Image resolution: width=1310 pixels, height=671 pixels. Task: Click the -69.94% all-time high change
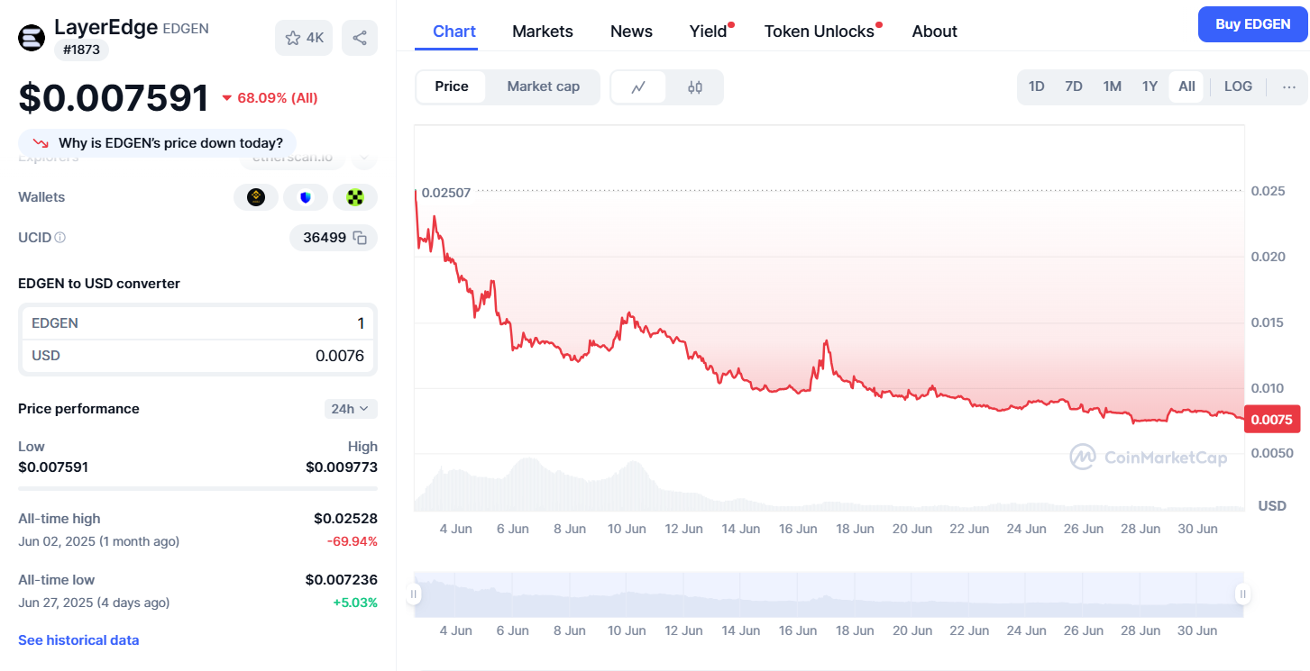(x=352, y=541)
